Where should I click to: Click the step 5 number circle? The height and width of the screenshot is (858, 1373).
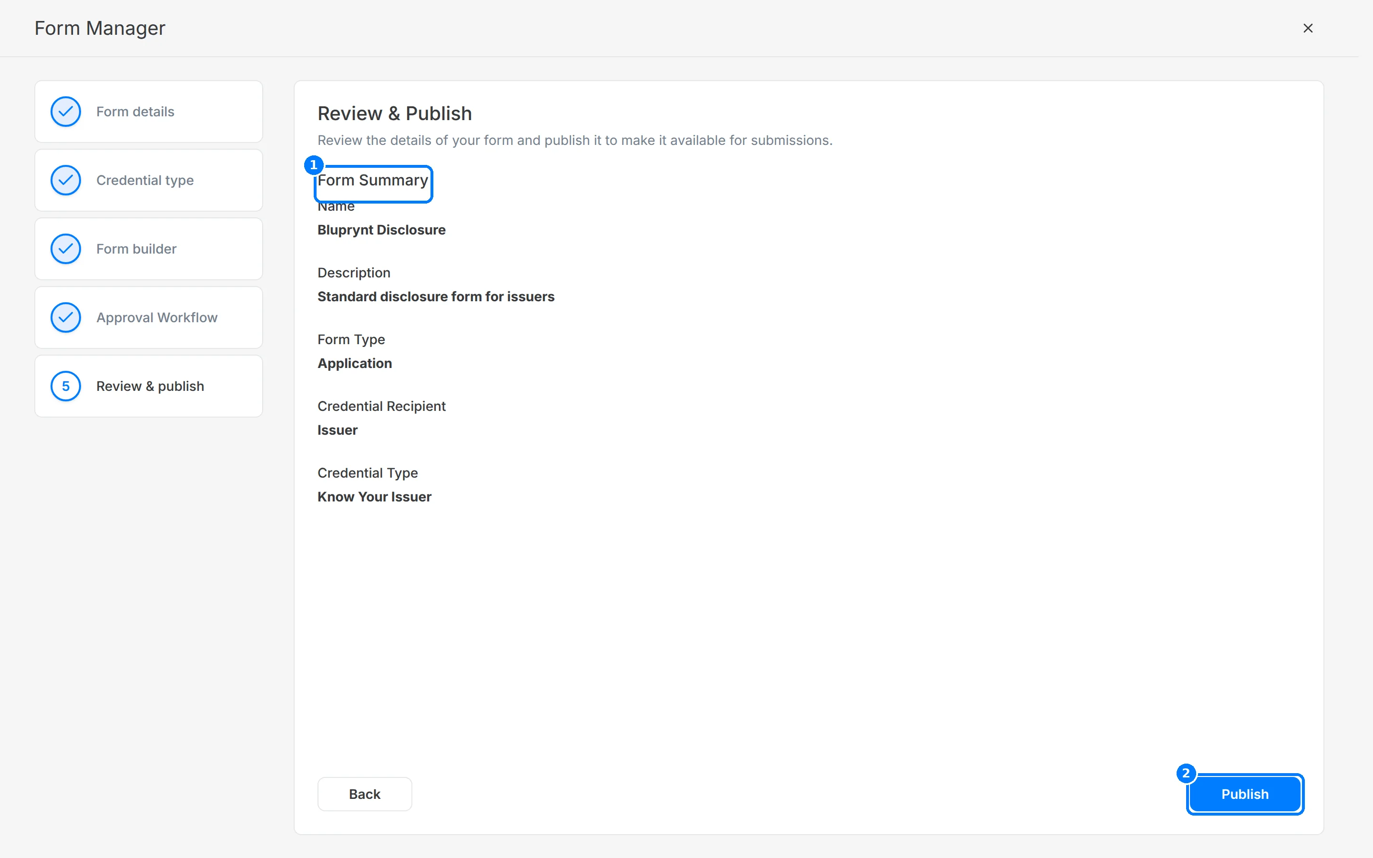click(66, 386)
